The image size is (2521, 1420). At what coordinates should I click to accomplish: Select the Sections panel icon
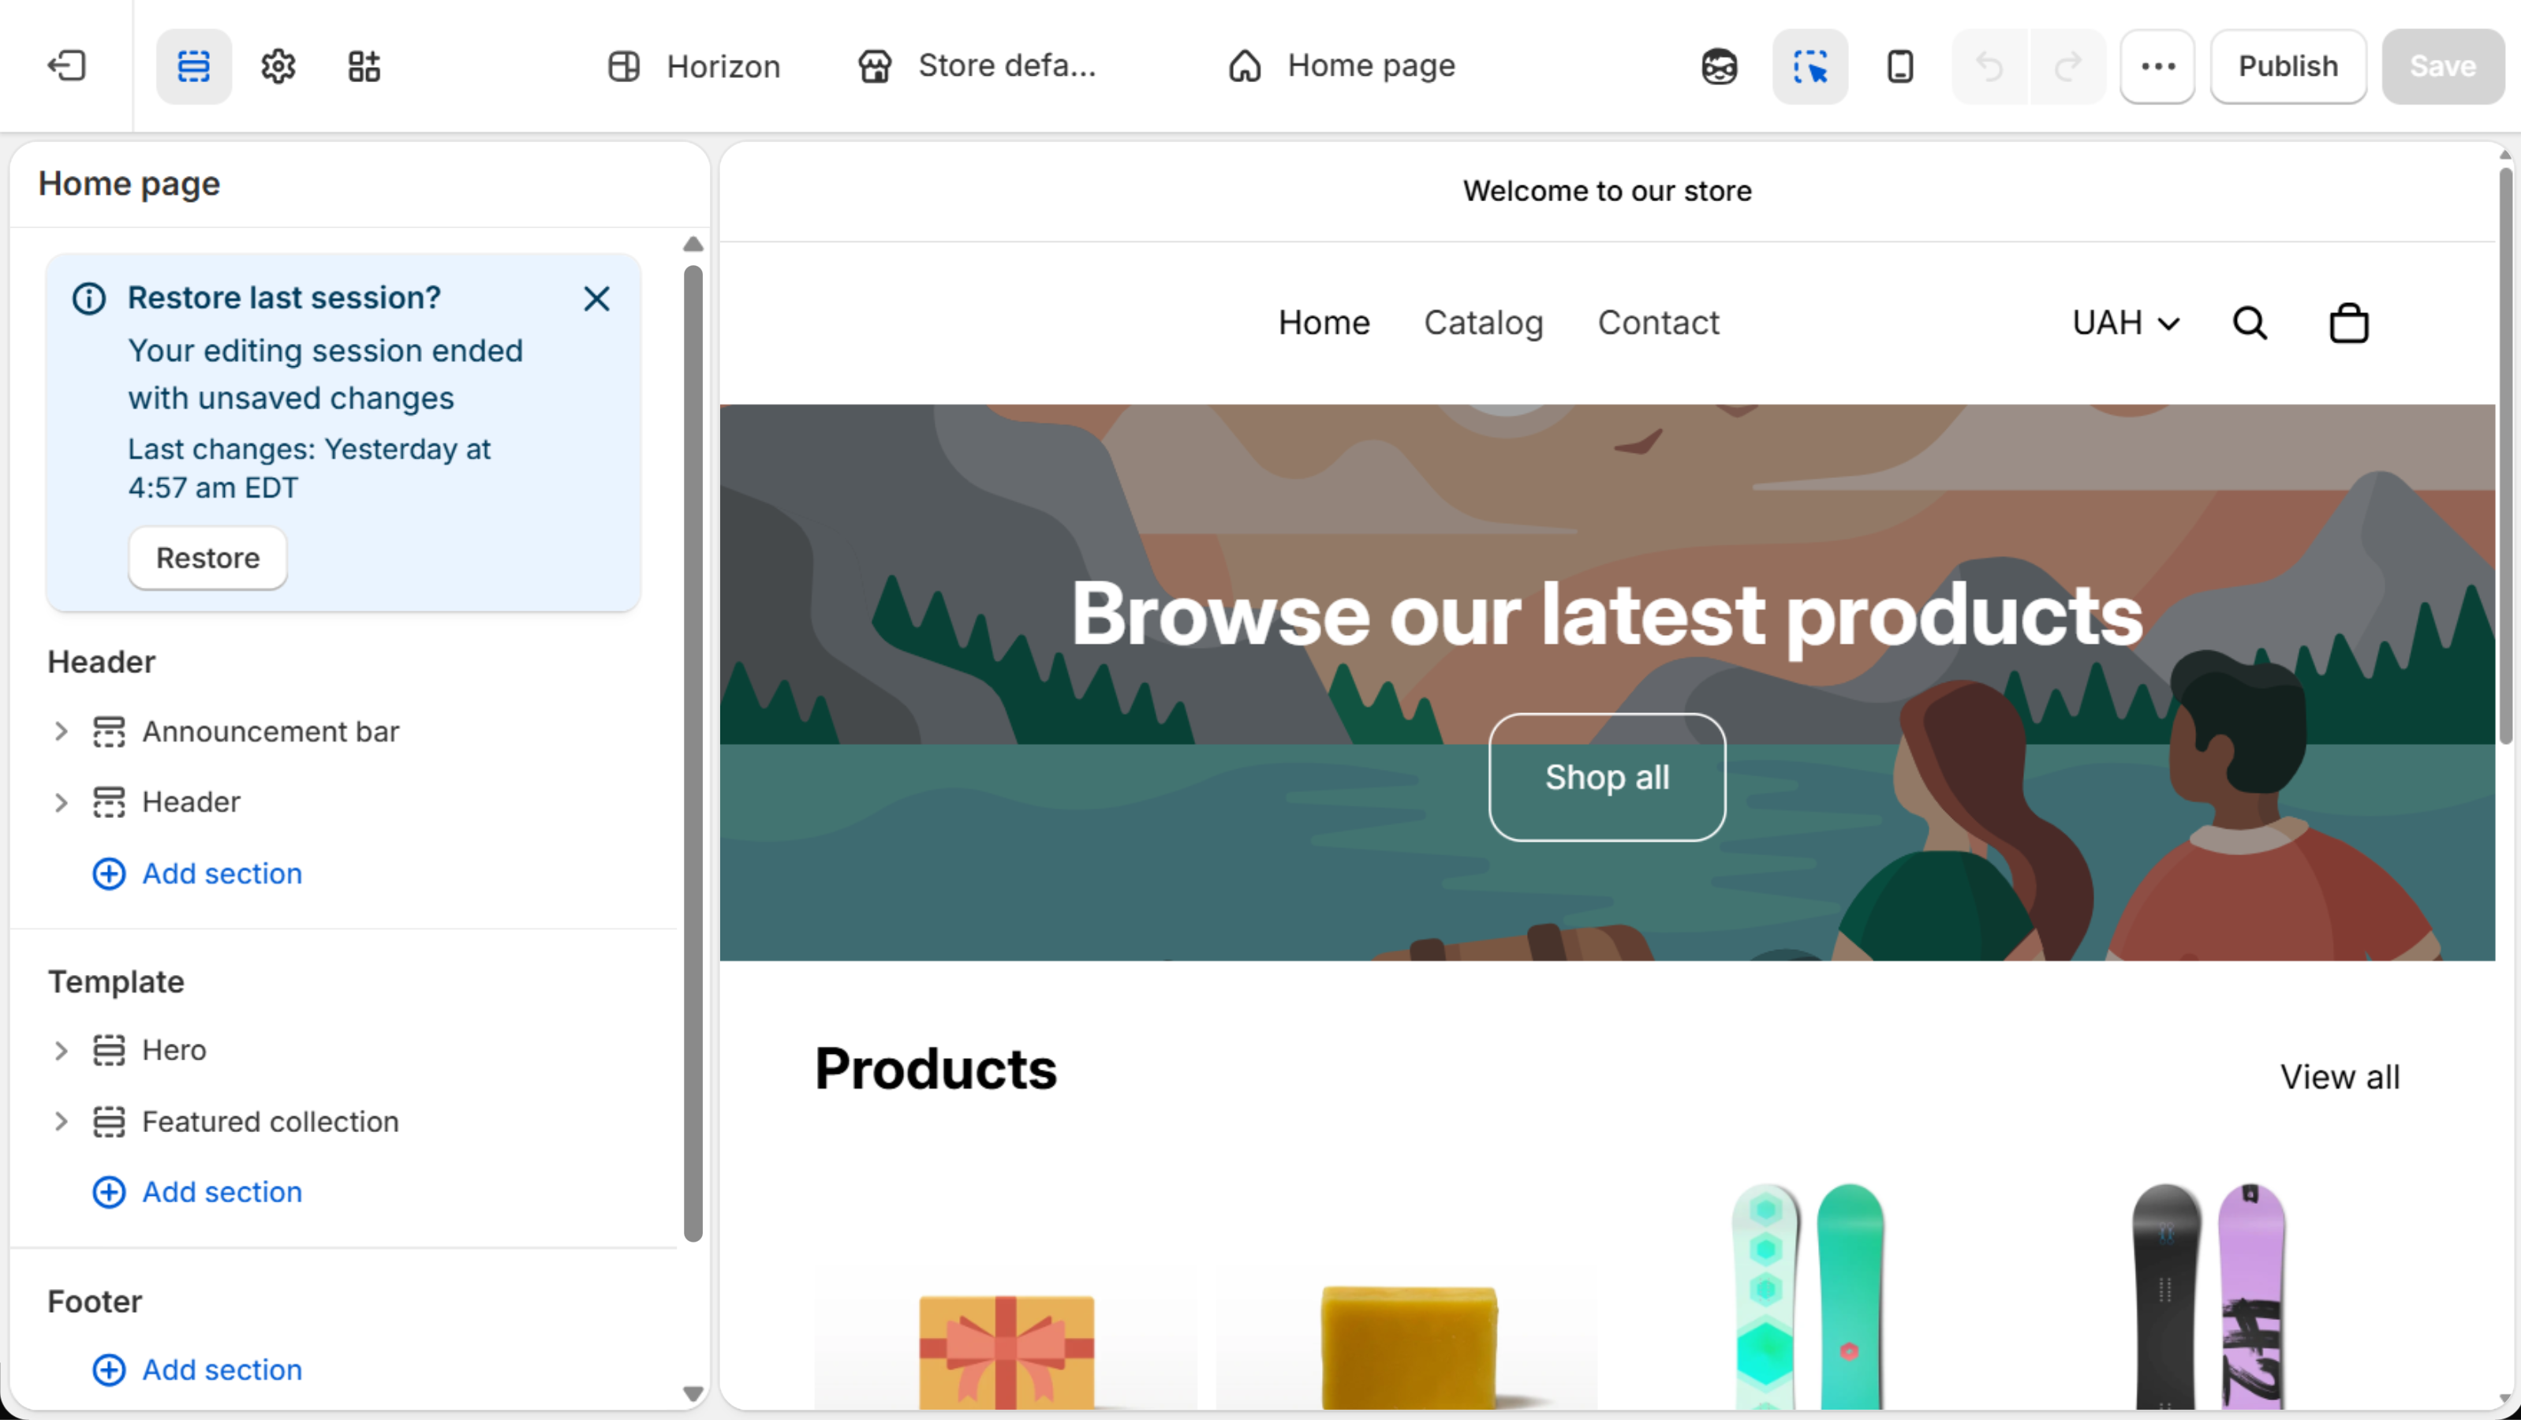point(194,65)
